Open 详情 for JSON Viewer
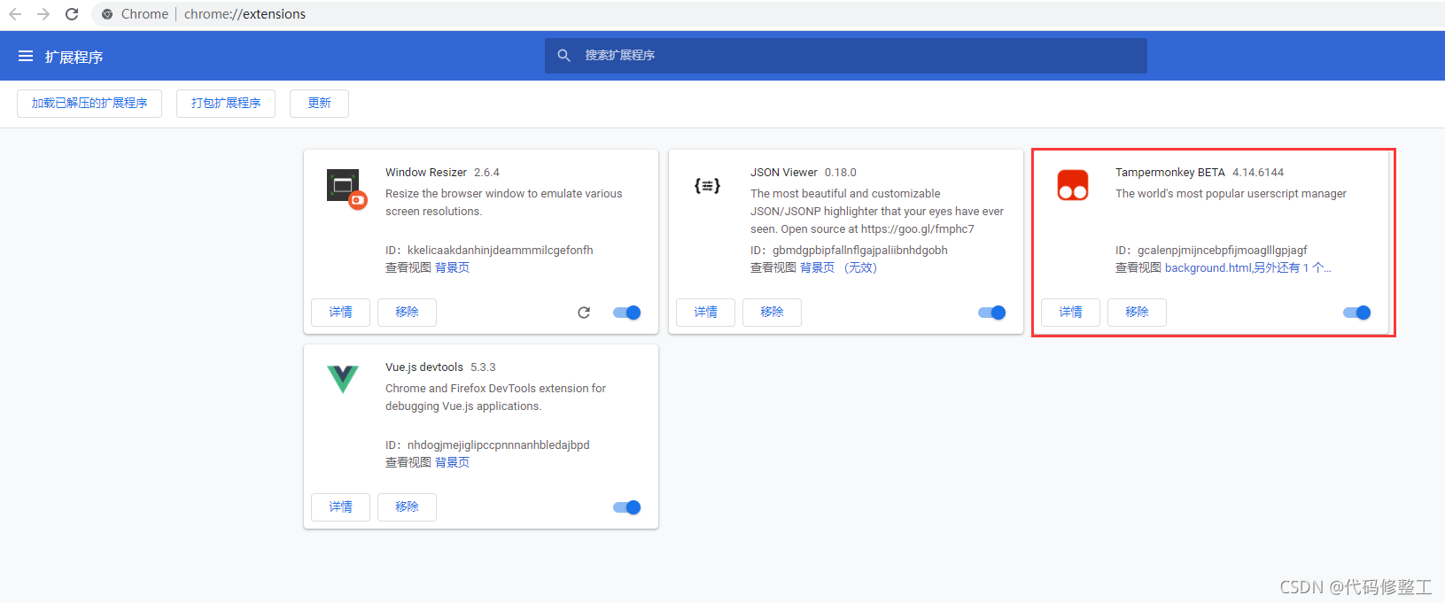This screenshot has width=1445, height=603. (x=705, y=313)
